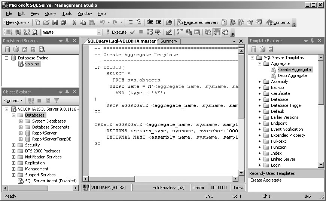The height and width of the screenshot is (201, 326).
Task: Click Create Aggregate in Recently Used Templates
Action: (266, 180)
